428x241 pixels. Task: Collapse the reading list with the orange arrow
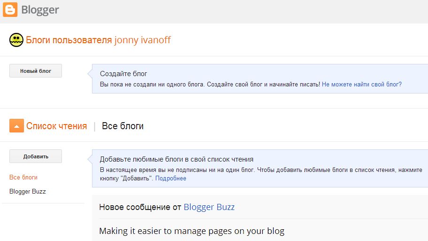click(x=16, y=126)
